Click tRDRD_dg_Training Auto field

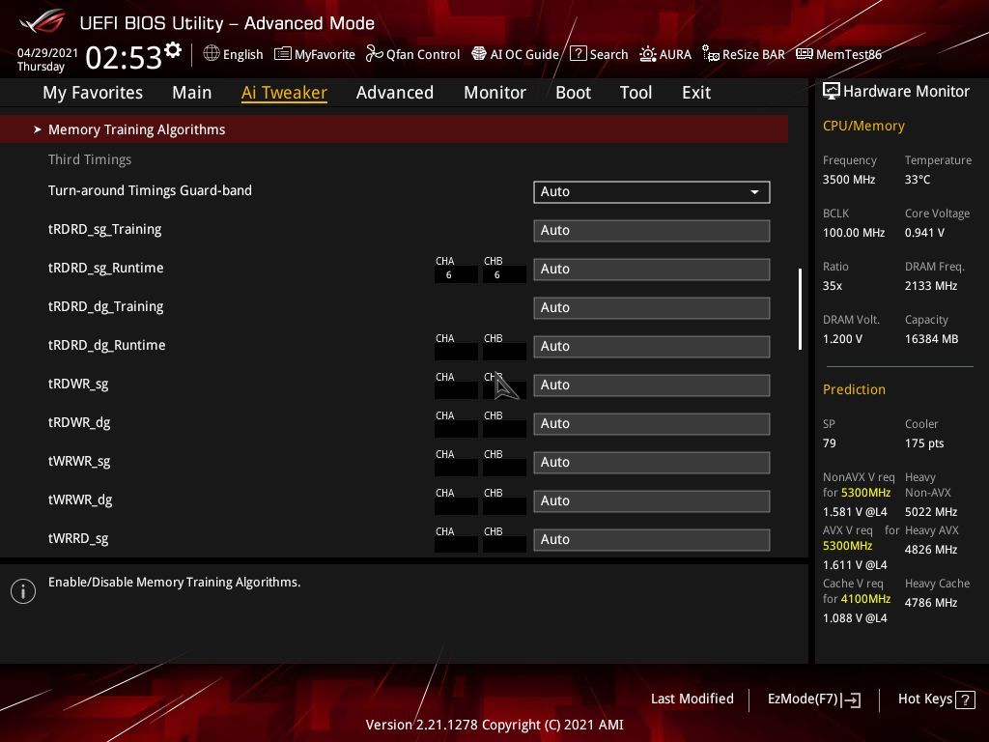(x=652, y=308)
